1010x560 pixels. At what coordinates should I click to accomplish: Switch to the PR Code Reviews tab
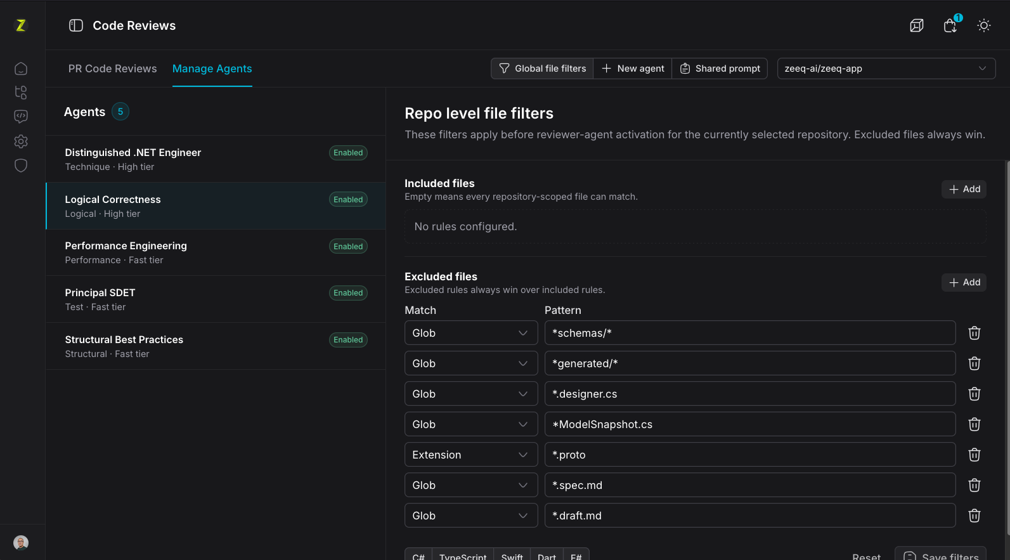point(112,68)
